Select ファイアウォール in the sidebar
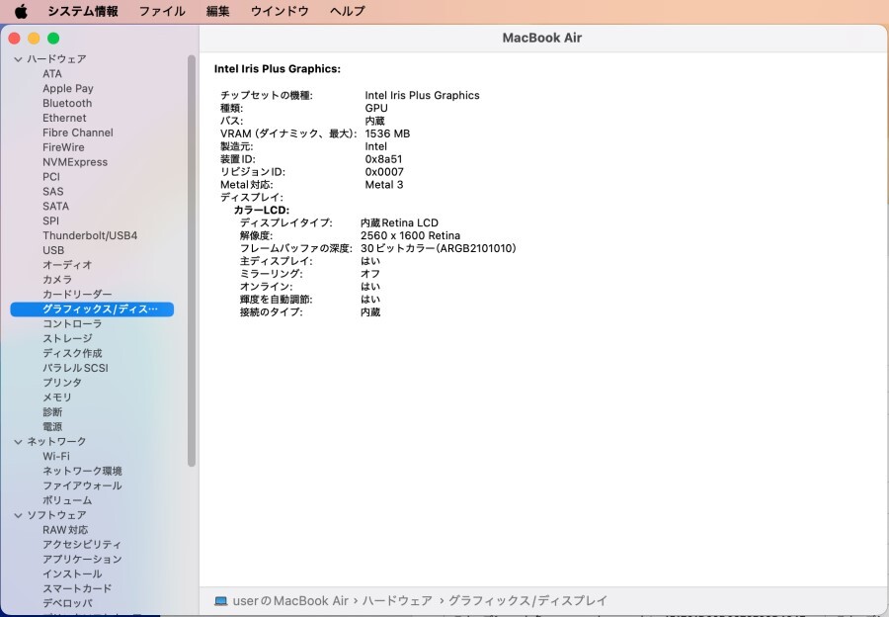The width and height of the screenshot is (889, 617). click(82, 485)
